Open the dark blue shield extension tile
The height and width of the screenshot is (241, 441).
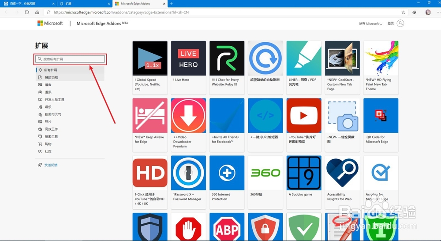tap(150, 226)
